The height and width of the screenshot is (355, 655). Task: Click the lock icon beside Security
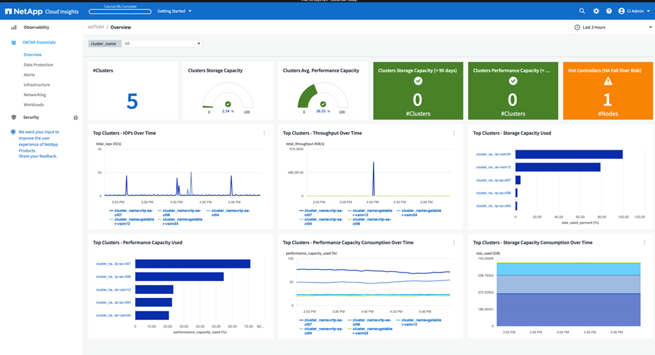[x=75, y=117]
